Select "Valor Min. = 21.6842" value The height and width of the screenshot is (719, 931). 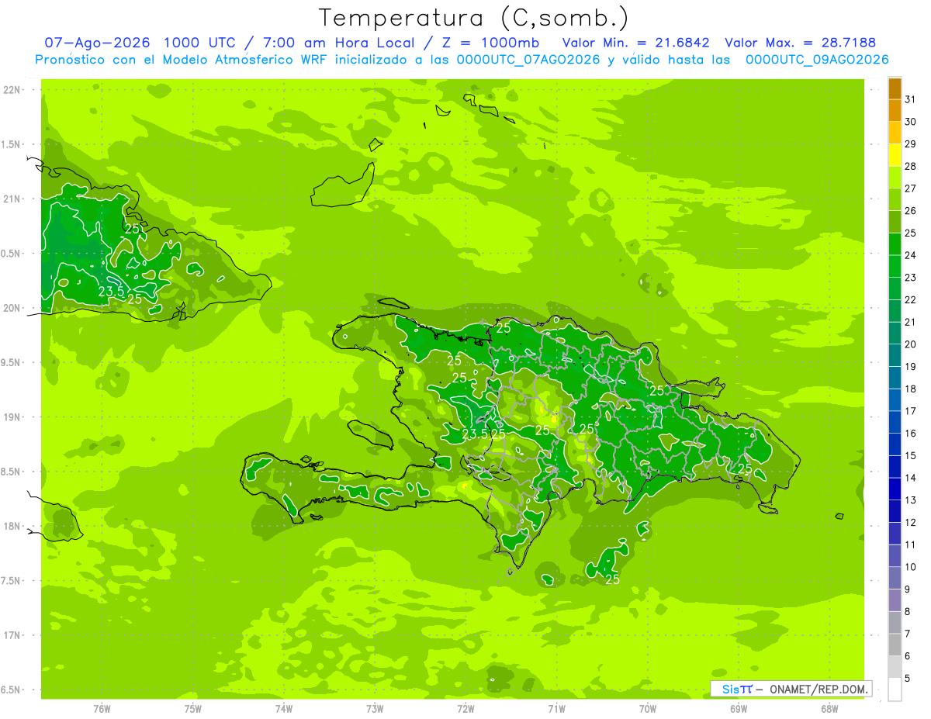(x=636, y=43)
